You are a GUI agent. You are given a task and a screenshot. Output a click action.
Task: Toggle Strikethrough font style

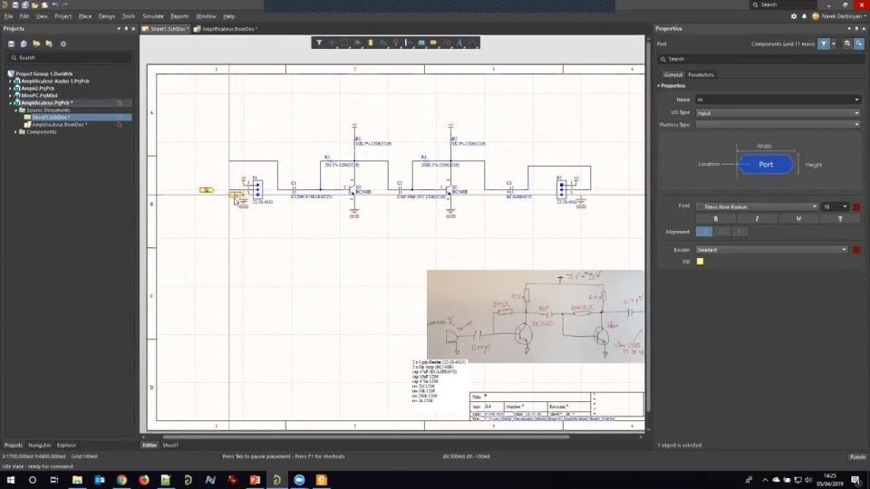point(840,218)
